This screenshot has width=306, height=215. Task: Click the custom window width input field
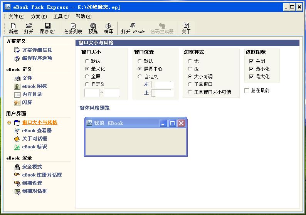[x=92, y=93]
